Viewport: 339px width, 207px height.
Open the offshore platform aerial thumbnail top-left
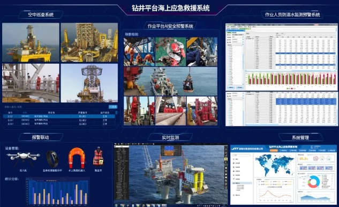click(31, 42)
